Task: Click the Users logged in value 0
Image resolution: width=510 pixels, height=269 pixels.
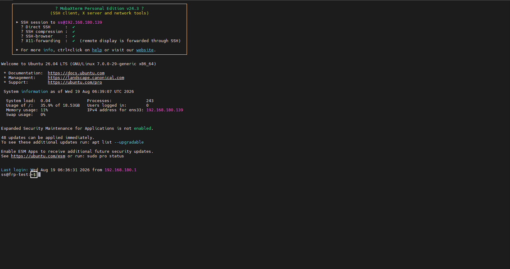Action: point(147,105)
